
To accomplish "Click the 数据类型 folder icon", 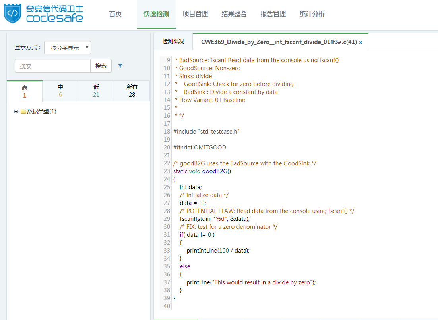I will (23, 112).
